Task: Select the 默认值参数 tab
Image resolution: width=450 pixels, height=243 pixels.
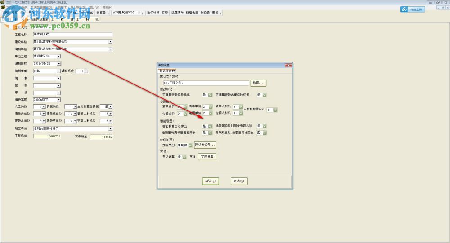Action: coord(167,71)
